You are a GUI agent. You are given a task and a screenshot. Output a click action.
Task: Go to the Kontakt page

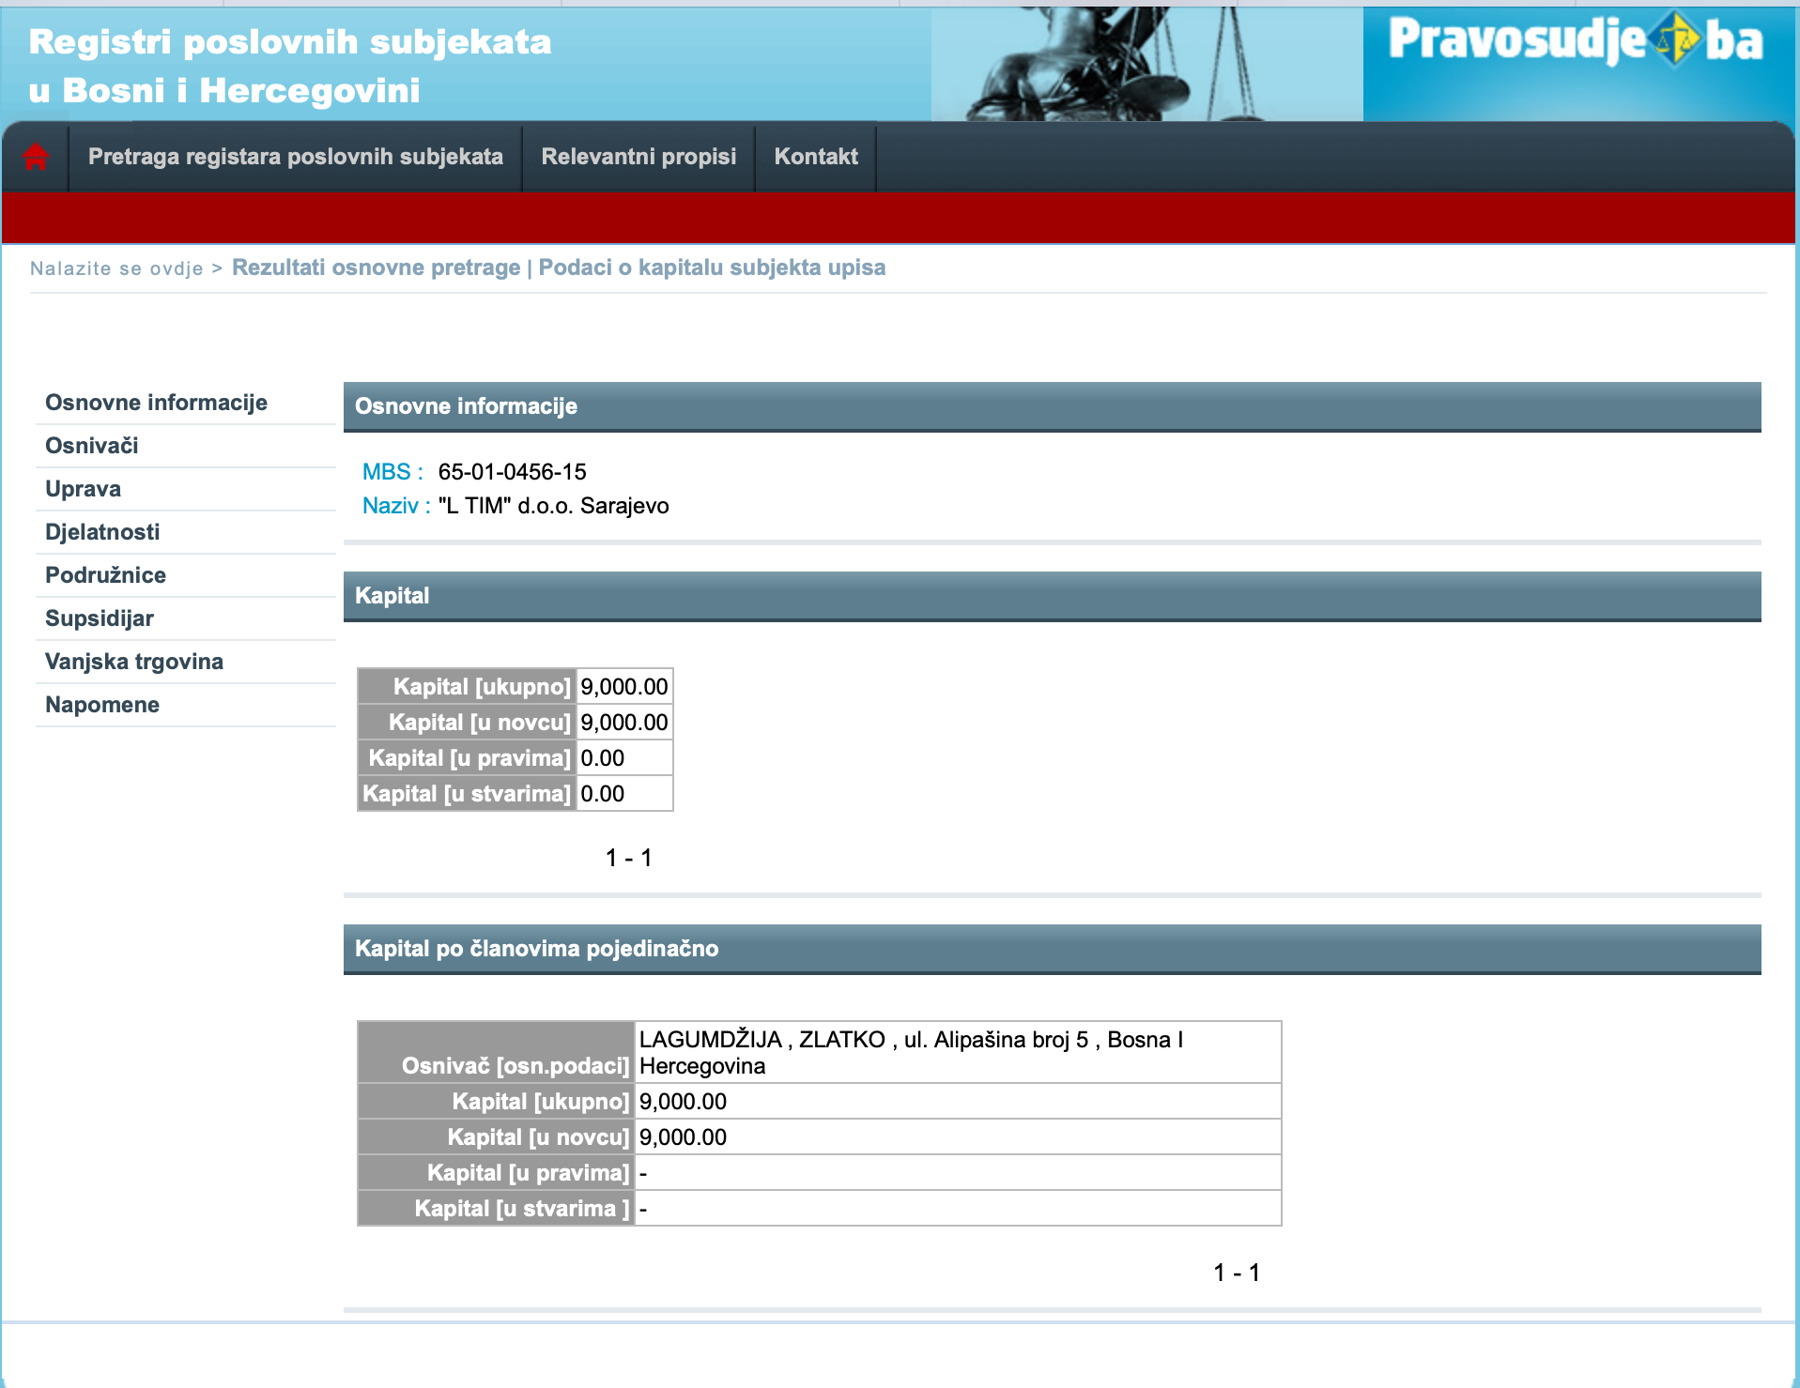click(x=815, y=157)
